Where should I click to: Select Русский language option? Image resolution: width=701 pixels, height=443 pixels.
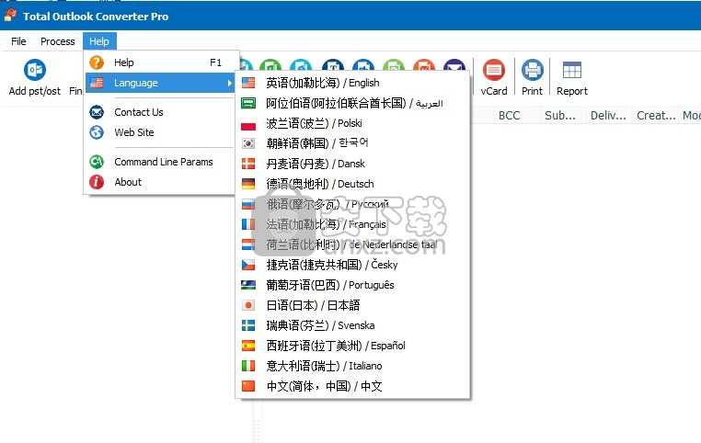352,204
